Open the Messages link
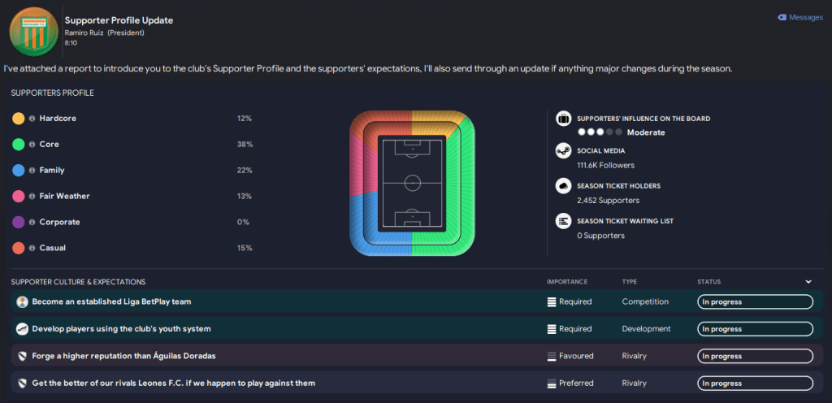Screen dimensions: 832x403 tap(799, 17)
